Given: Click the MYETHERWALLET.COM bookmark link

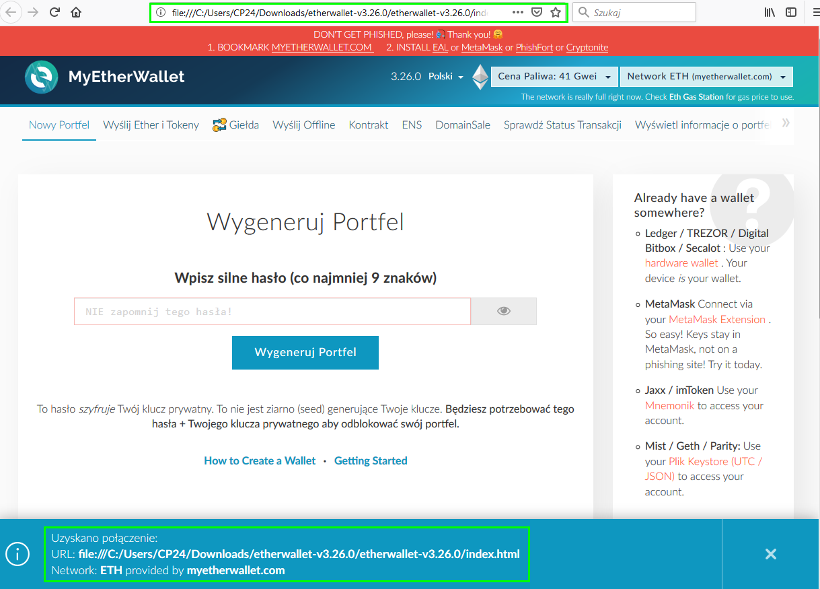Looking at the screenshot, I should 322,48.
